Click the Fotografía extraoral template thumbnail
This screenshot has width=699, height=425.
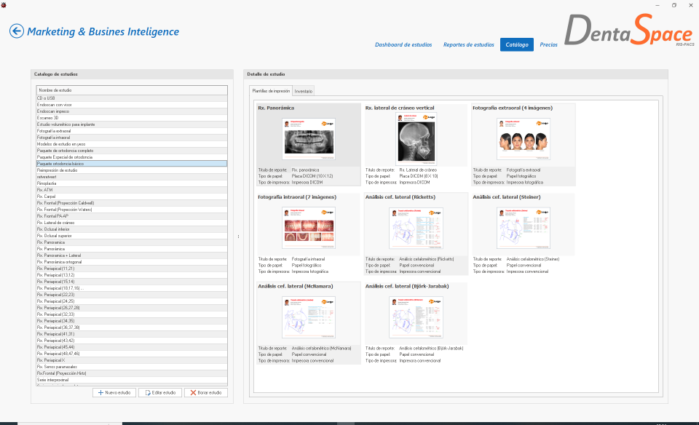coord(524,138)
